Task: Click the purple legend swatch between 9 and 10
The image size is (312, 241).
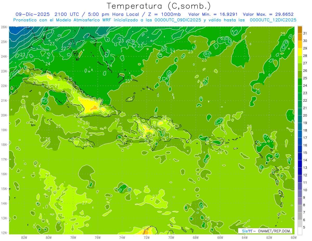Action: click(x=300, y=194)
